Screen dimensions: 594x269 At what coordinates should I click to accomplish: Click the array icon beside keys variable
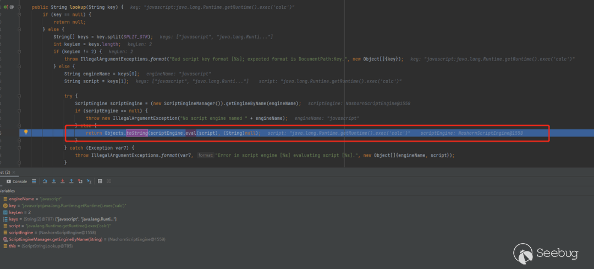[5, 219]
